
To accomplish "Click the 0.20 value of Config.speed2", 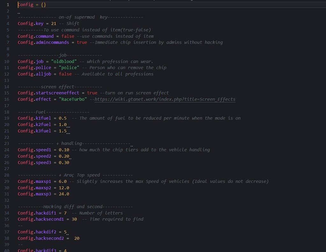I will tap(64, 156).
